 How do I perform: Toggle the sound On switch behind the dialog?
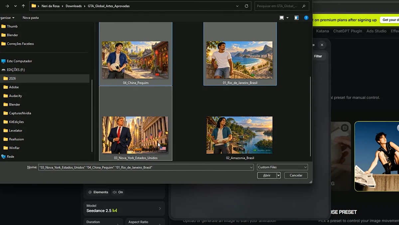pos(118,192)
